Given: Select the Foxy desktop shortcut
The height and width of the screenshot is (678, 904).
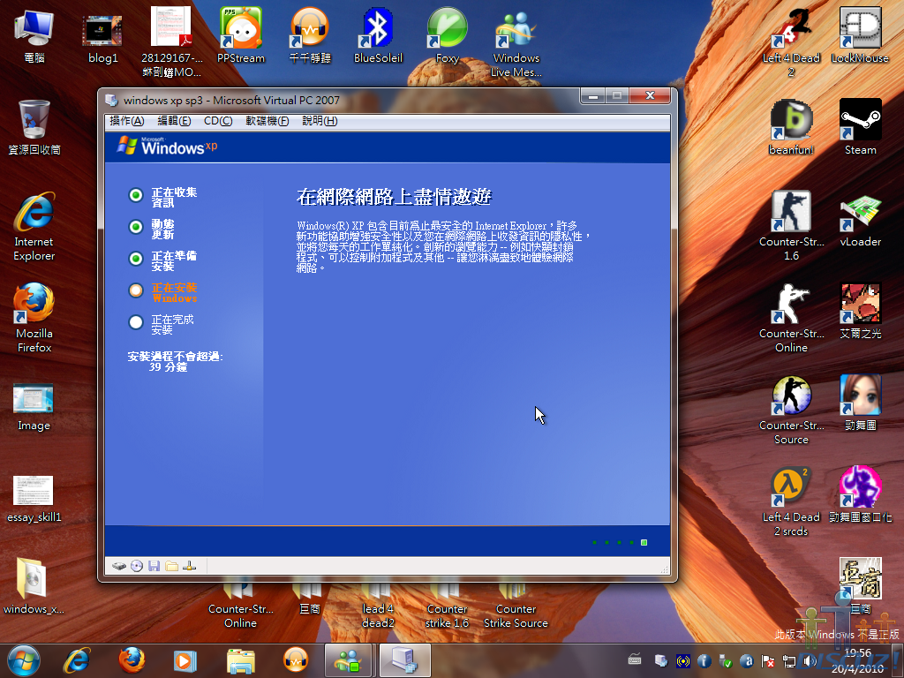Looking at the screenshot, I should pyautogui.click(x=447, y=34).
